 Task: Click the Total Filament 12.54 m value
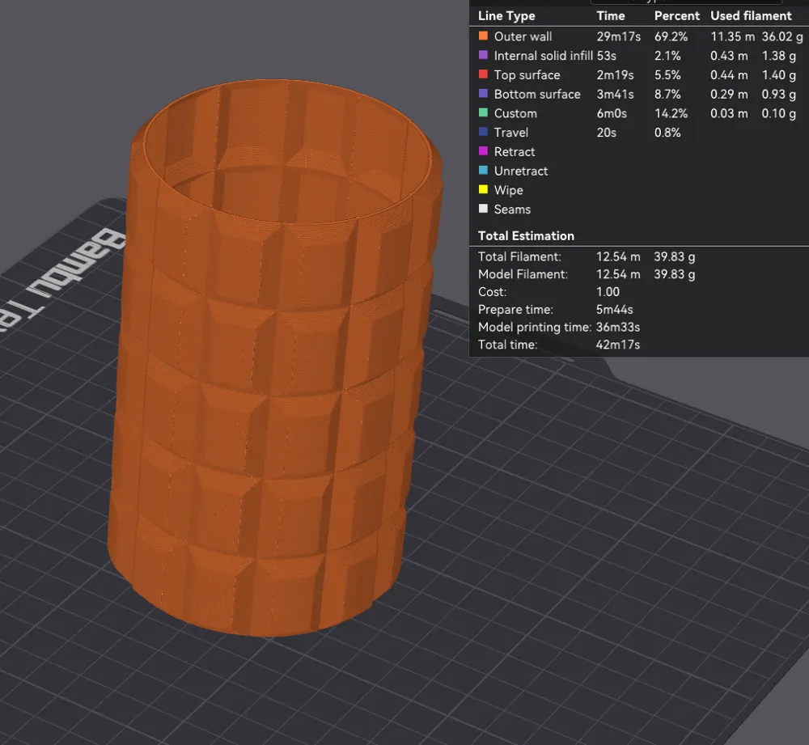[x=617, y=257]
